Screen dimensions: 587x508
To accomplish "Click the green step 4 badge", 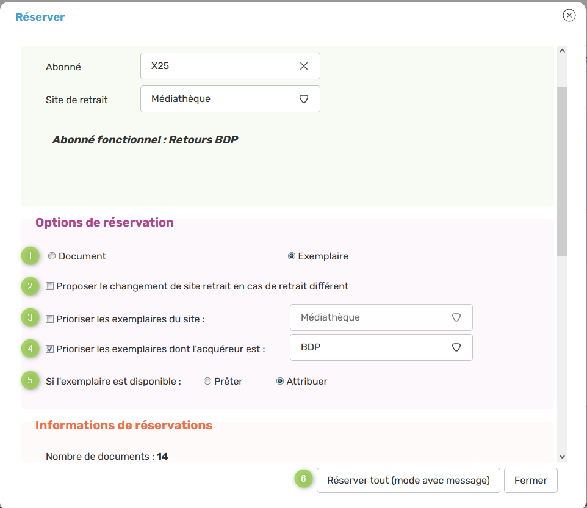I will (29, 349).
